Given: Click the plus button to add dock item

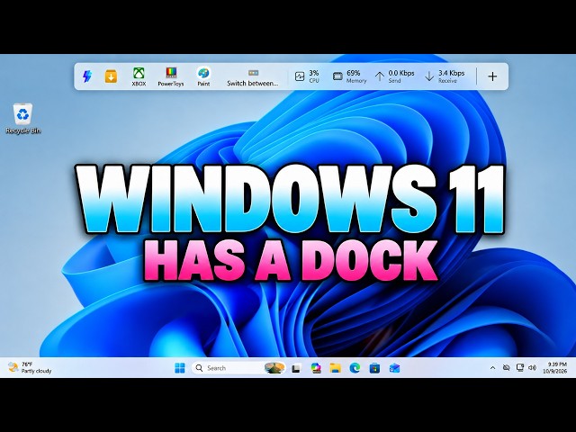Looking at the screenshot, I should (492, 76).
